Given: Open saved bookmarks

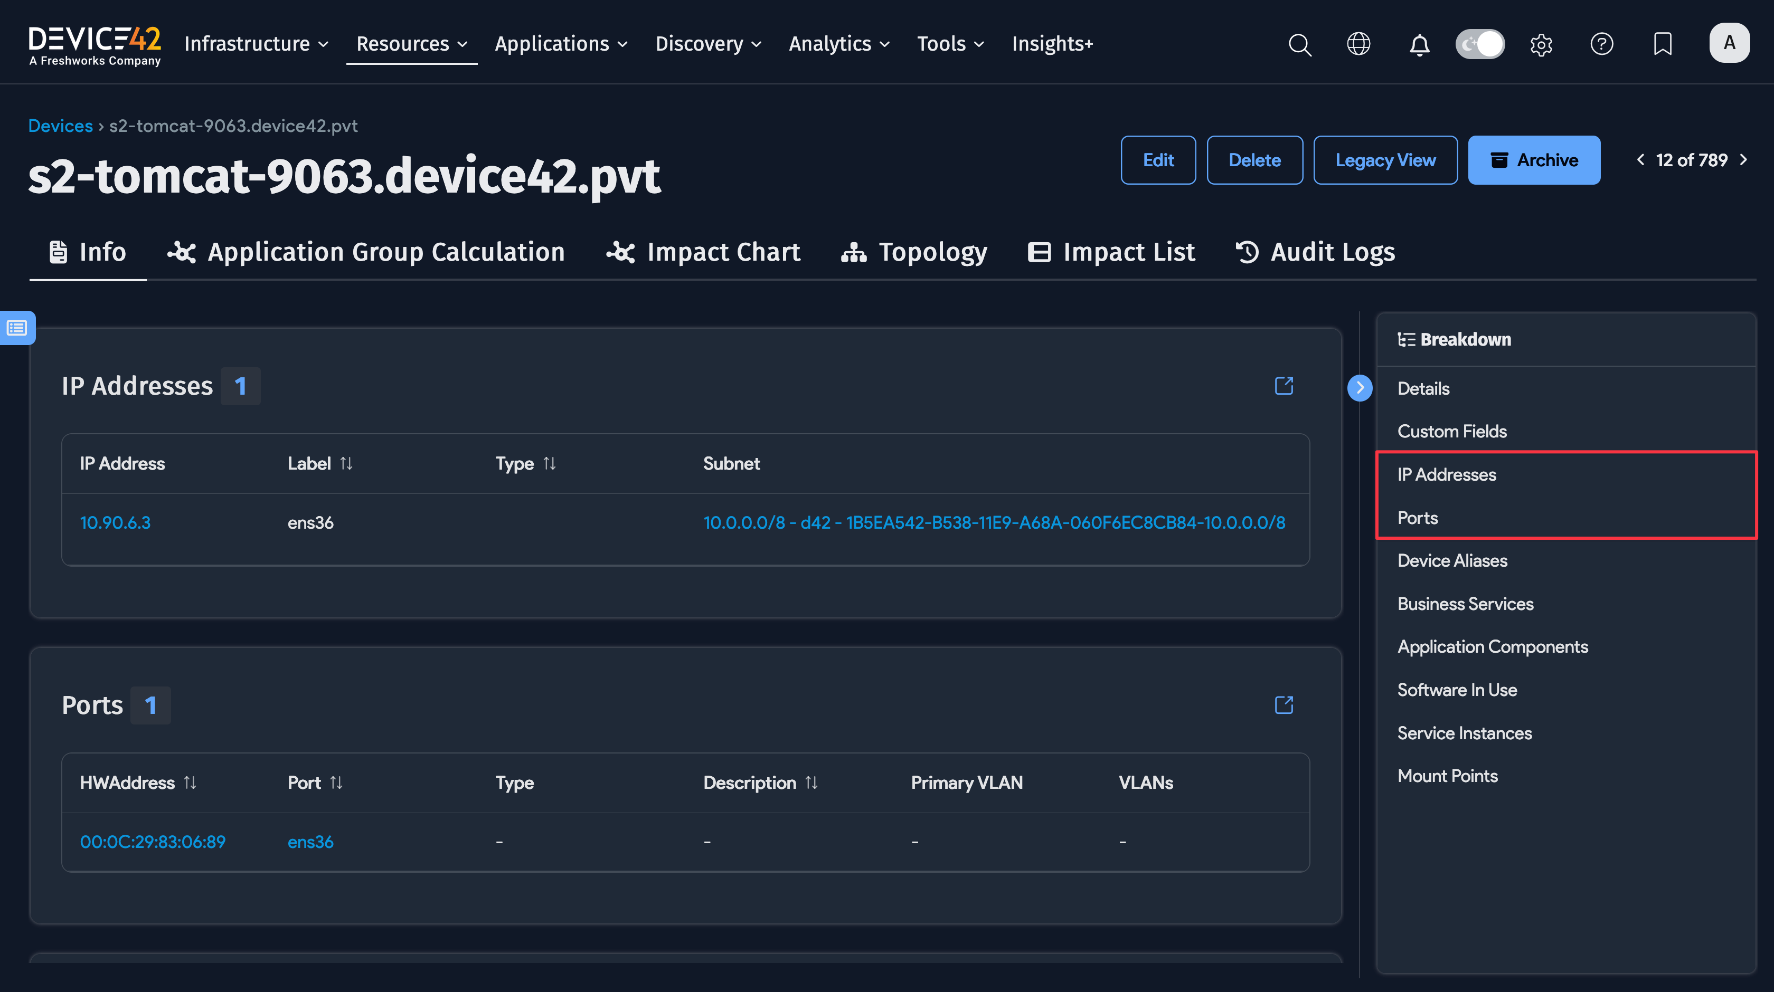Looking at the screenshot, I should coord(1662,44).
